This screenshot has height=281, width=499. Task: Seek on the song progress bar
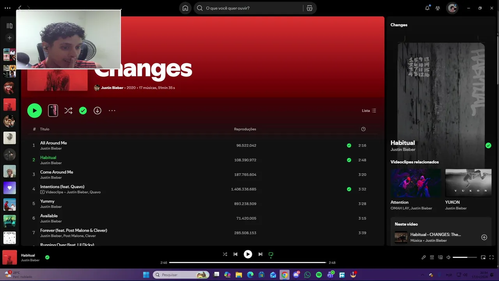(x=248, y=263)
